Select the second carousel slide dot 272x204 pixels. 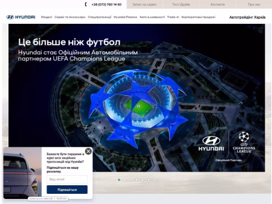[125, 180]
